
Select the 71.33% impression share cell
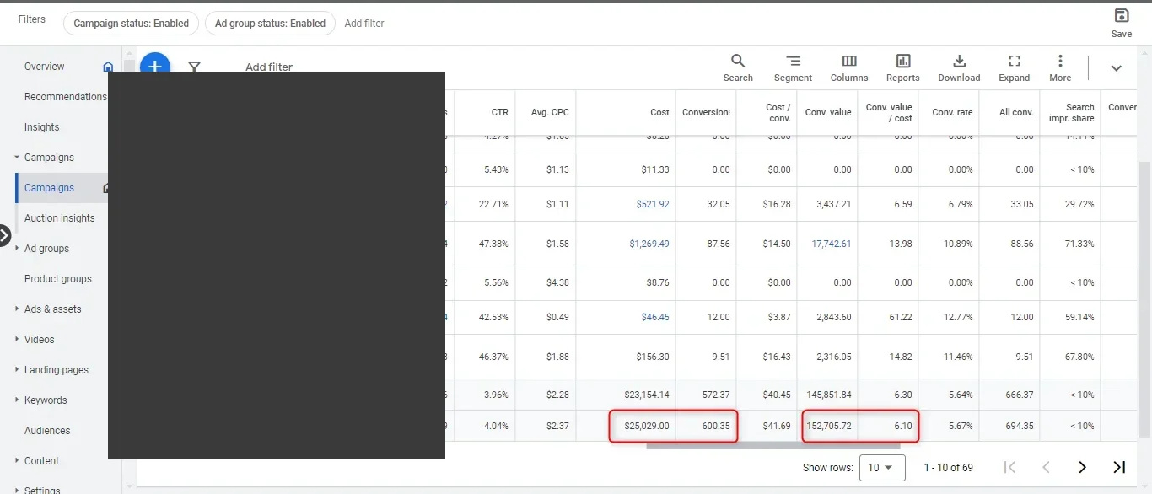[x=1080, y=244]
